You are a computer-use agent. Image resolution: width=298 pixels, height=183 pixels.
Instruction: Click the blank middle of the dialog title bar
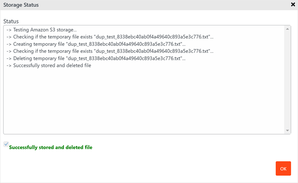click(149, 5)
